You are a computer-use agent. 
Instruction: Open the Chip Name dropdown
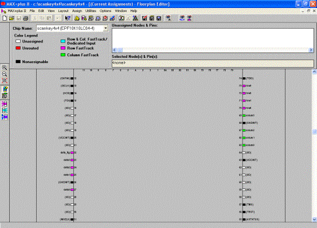pyautogui.click(x=105, y=28)
